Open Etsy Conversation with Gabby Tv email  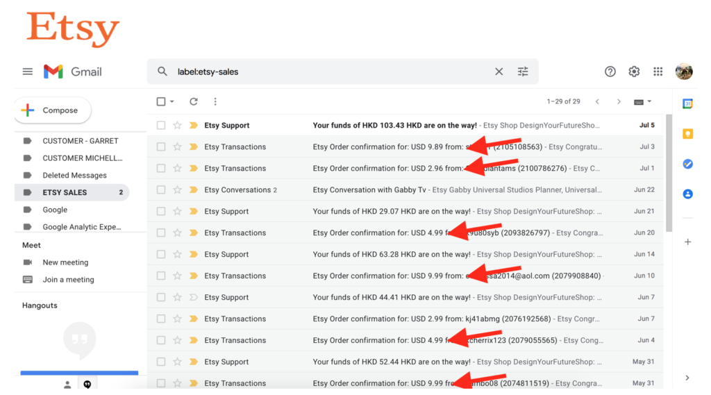(x=405, y=190)
